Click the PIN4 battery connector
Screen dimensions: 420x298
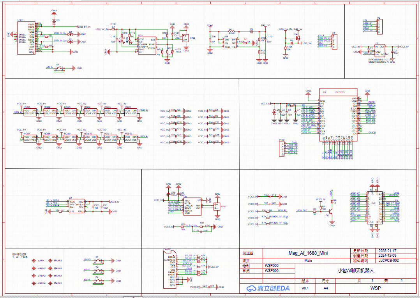(x=185, y=38)
